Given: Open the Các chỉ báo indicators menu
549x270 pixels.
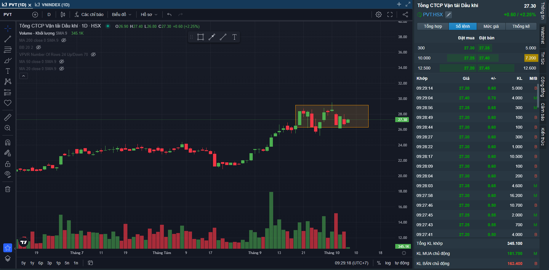Looking at the screenshot, I should [x=89, y=14].
